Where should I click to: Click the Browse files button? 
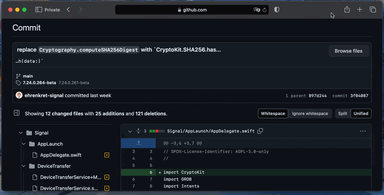click(348, 51)
